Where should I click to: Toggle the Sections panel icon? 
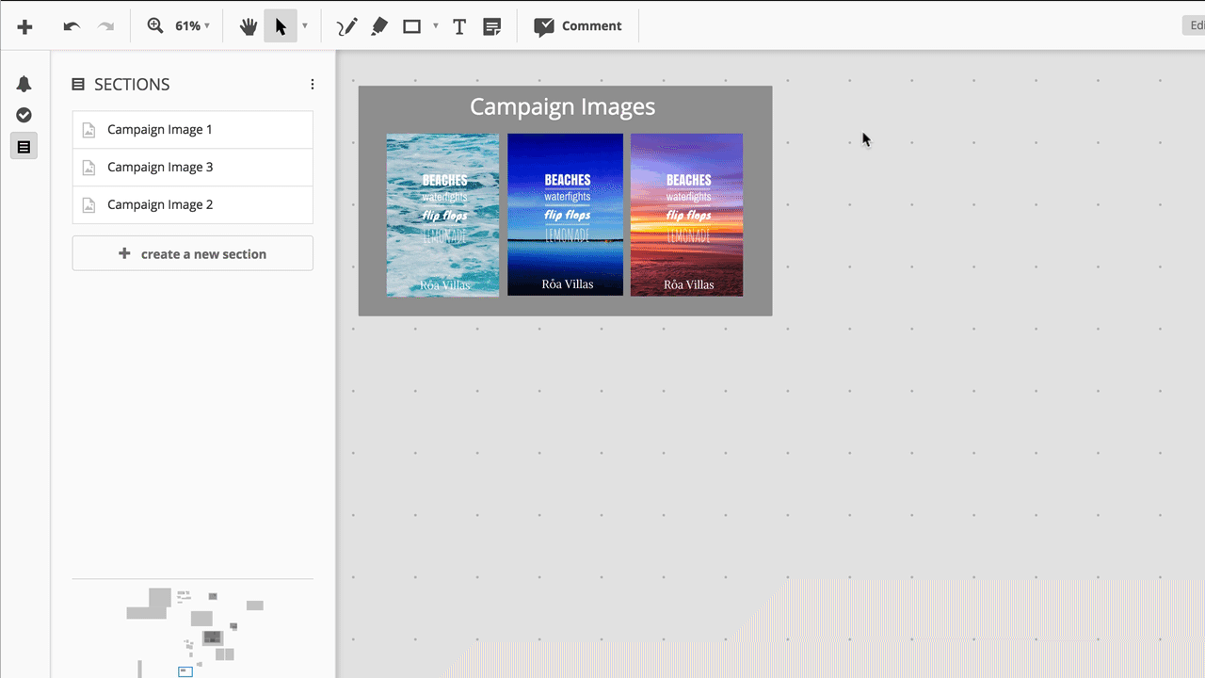pos(24,145)
